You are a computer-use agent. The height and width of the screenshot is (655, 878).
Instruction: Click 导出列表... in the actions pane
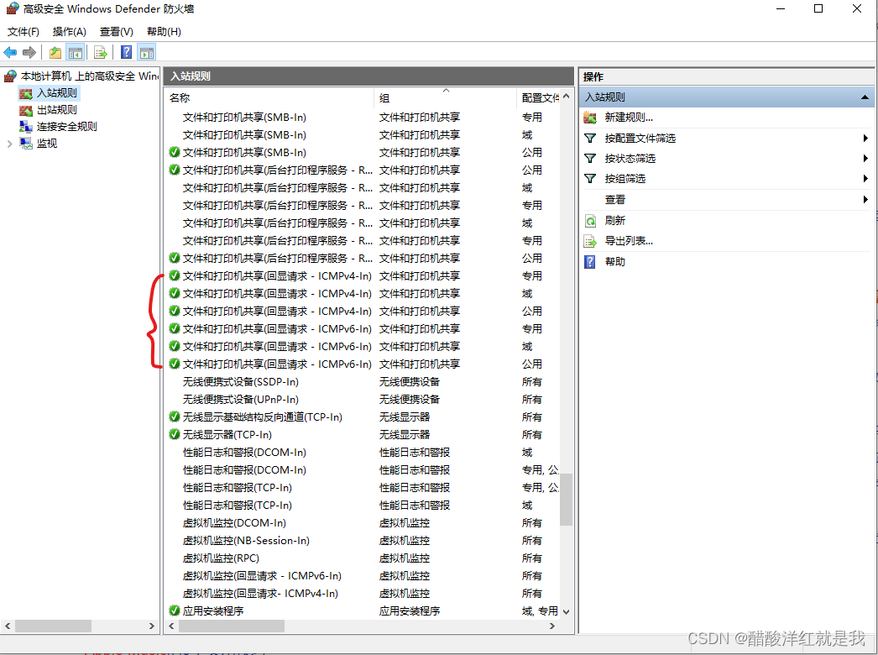[629, 241]
